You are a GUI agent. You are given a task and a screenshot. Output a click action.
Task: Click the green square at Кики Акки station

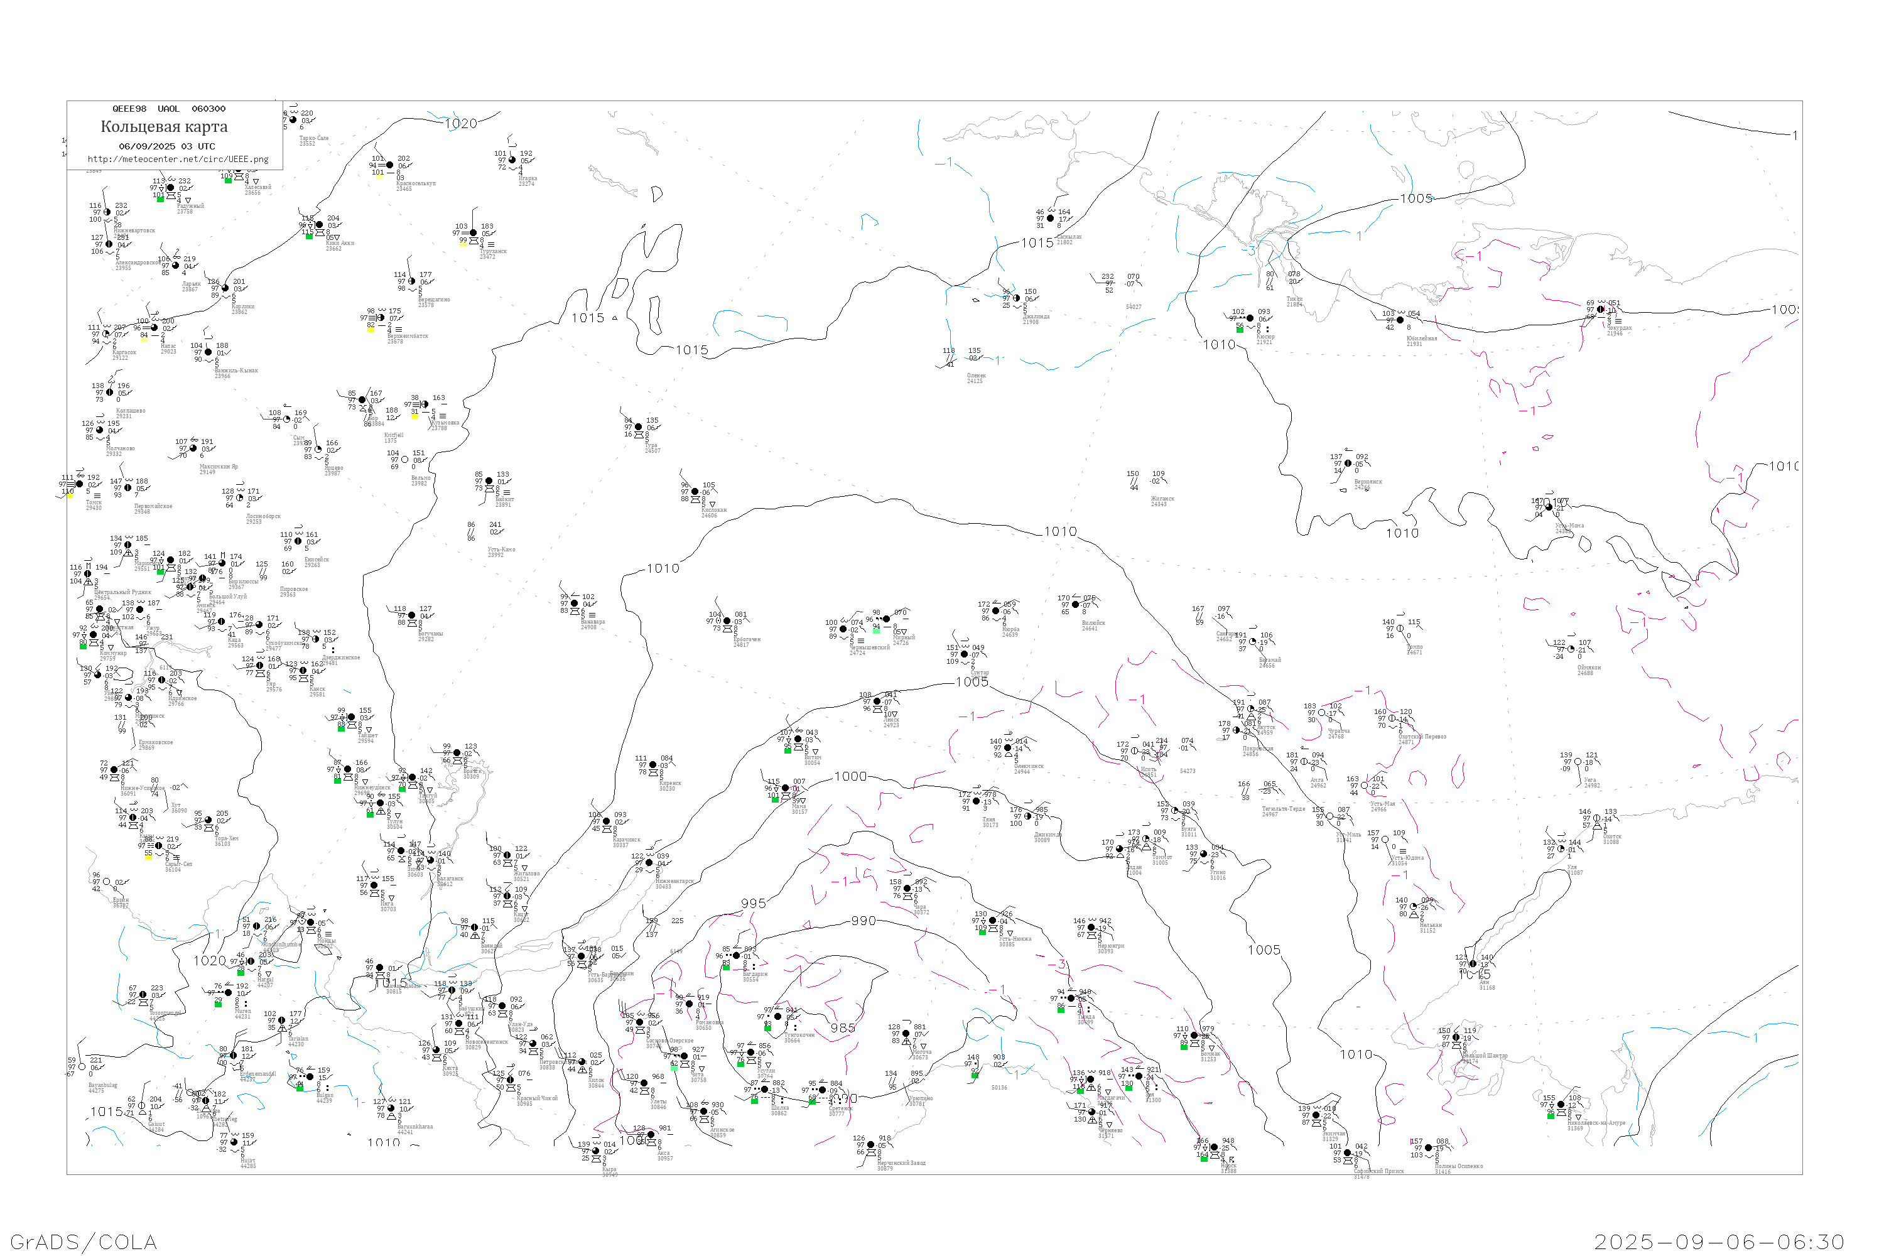pyautogui.click(x=309, y=236)
